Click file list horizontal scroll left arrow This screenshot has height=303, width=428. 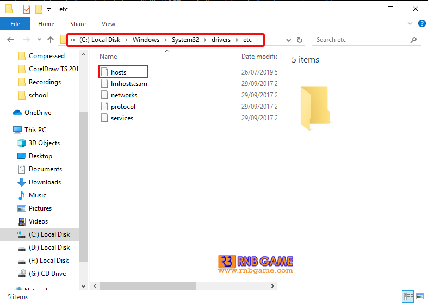pos(95,286)
